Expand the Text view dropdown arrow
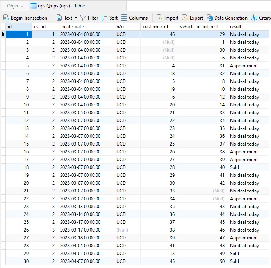This screenshot has height=268, width=271. (x=76, y=18)
